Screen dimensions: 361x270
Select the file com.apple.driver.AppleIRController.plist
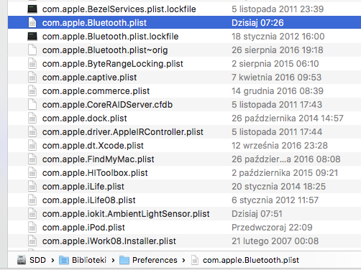[x=123, y=132]
